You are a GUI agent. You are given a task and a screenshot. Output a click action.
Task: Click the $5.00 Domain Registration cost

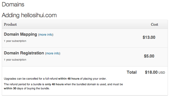tap(149, 56)
